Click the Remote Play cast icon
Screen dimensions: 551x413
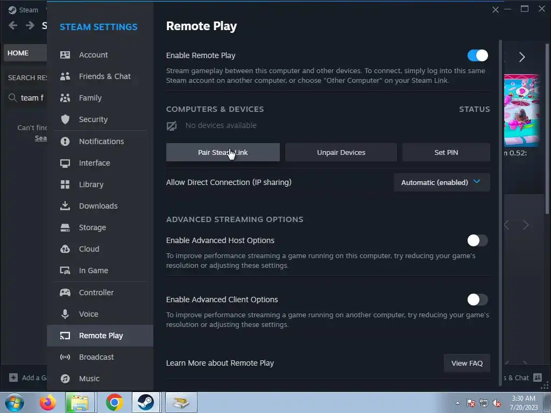(x=65, y=336)
